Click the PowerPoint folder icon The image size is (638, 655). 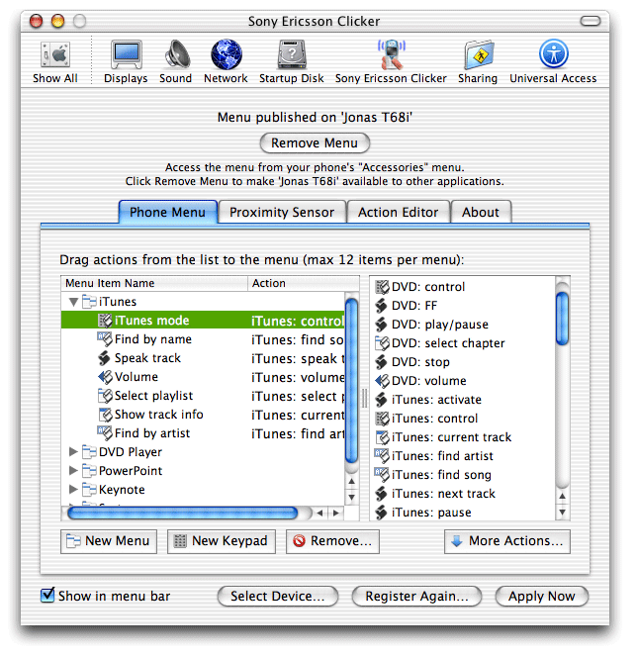tap(89, 470)
